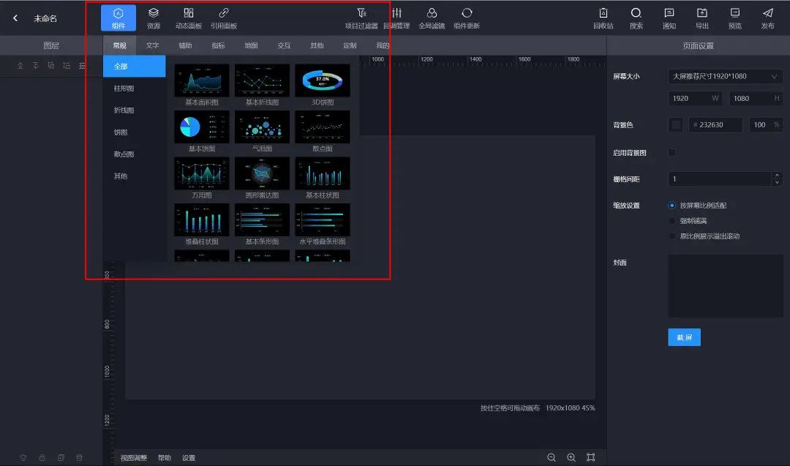This screenshot has width=790, height=466.
Task: Open the 回收站 recycle bin
Action: [603, 18]
